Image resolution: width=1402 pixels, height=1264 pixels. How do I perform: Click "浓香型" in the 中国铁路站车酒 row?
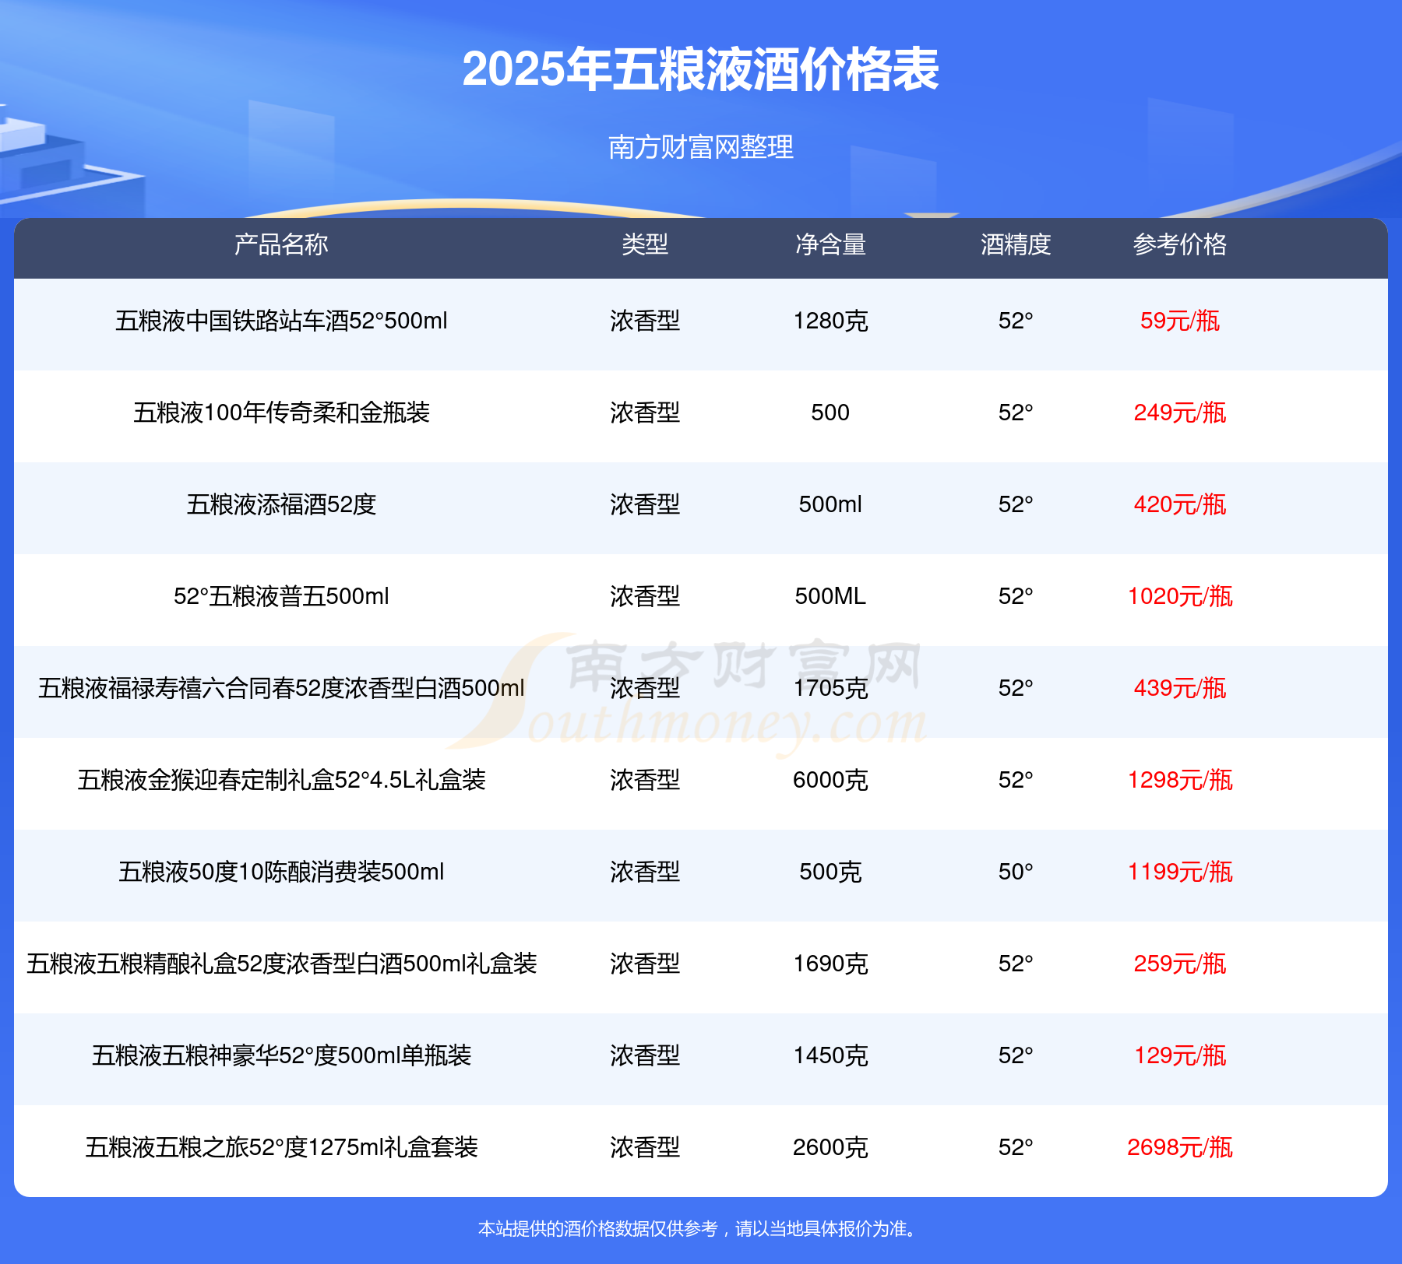645,321
